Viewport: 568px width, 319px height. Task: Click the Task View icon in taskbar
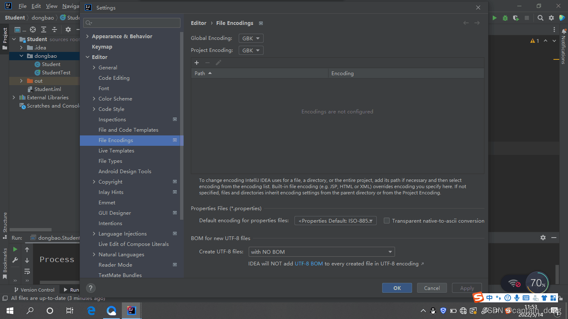[x=70, y=310]
